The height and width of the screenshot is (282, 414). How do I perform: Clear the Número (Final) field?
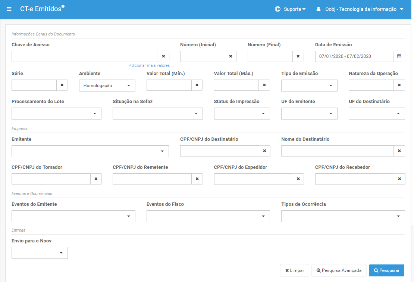(x=298, y=56)
